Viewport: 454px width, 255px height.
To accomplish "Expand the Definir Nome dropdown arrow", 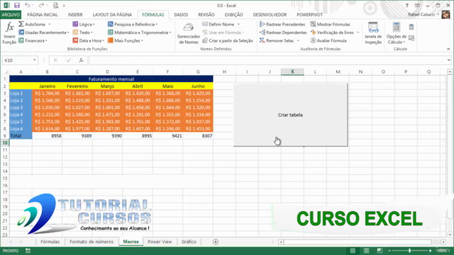I will click(x=238, y=24).
